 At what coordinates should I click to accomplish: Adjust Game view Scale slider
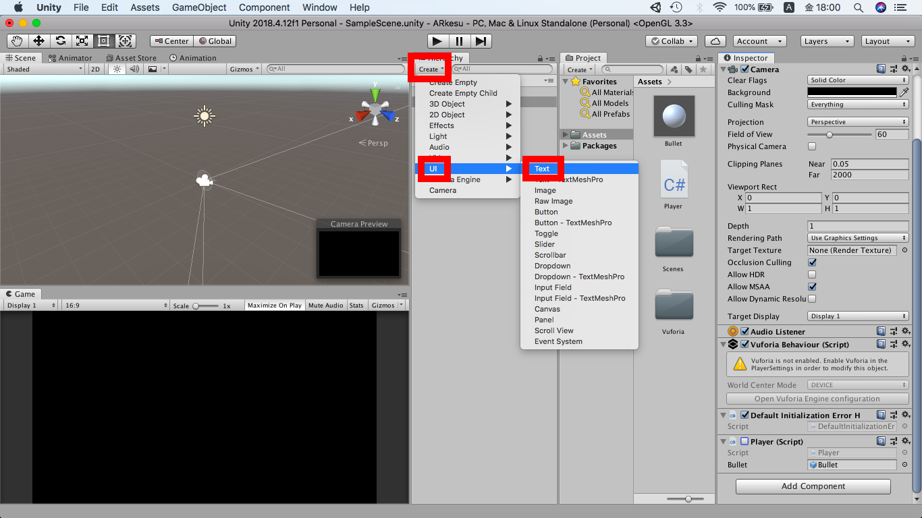click(205, 306)
